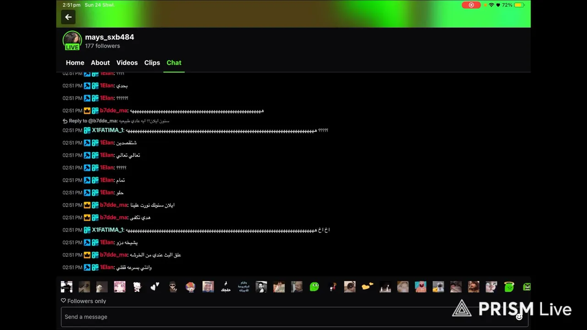587x330 pixels.
Task: Click the last message 'وانتي بسرعه قفلي'
Action: (x=133, y=267)
